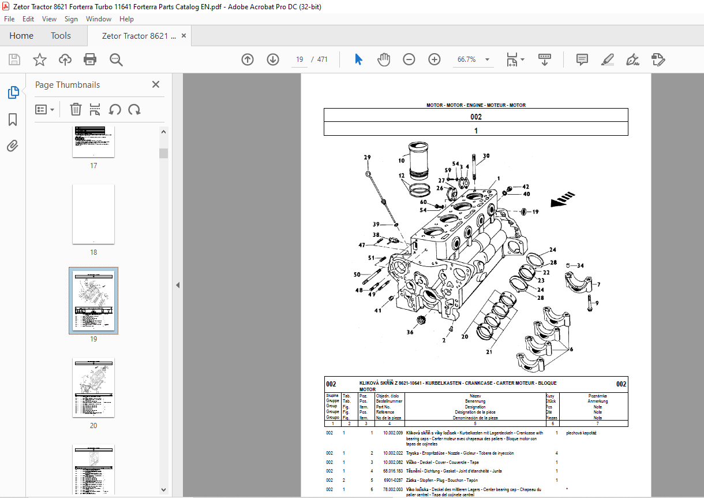Viewport: 704px width, 498px height.
Task: Click part number 78.002.003
Action: pyautogui.click(x=393, y=489)
